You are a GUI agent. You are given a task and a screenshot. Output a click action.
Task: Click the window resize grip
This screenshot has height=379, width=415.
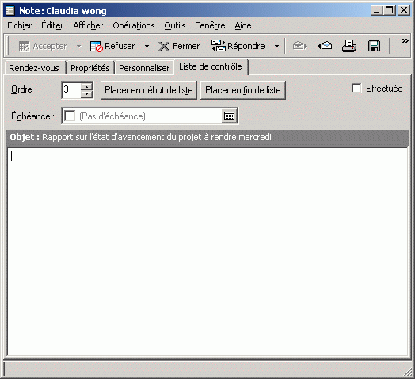[408, 373]
